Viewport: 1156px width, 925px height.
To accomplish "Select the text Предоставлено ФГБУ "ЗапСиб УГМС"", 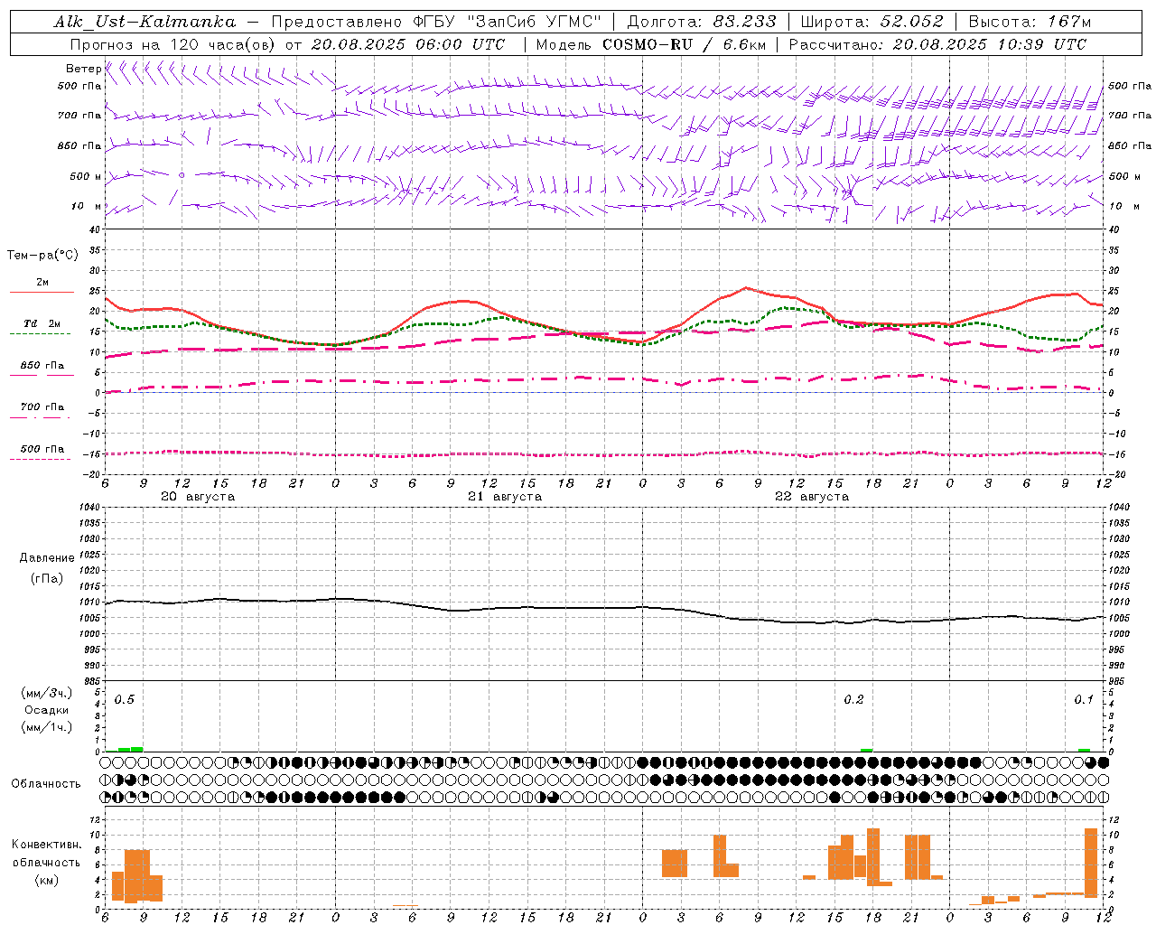I will click(x=437, y=22).
